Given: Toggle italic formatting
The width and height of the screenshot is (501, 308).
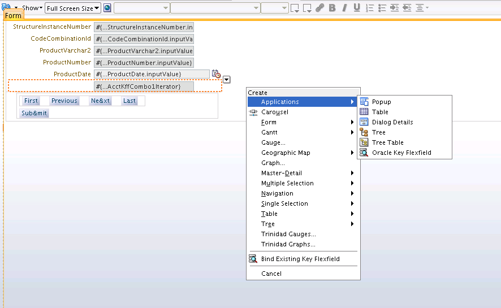Looking at the screenshot, I should [344, 8].
